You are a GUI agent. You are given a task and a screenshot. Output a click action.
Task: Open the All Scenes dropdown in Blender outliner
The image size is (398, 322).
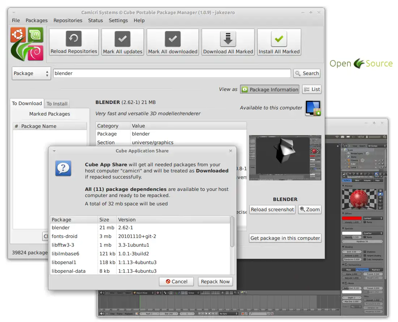click(377, 146)
